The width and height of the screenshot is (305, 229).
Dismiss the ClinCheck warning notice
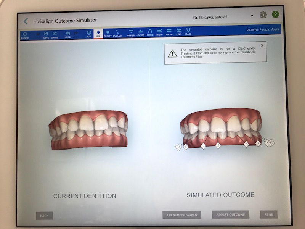262,45
